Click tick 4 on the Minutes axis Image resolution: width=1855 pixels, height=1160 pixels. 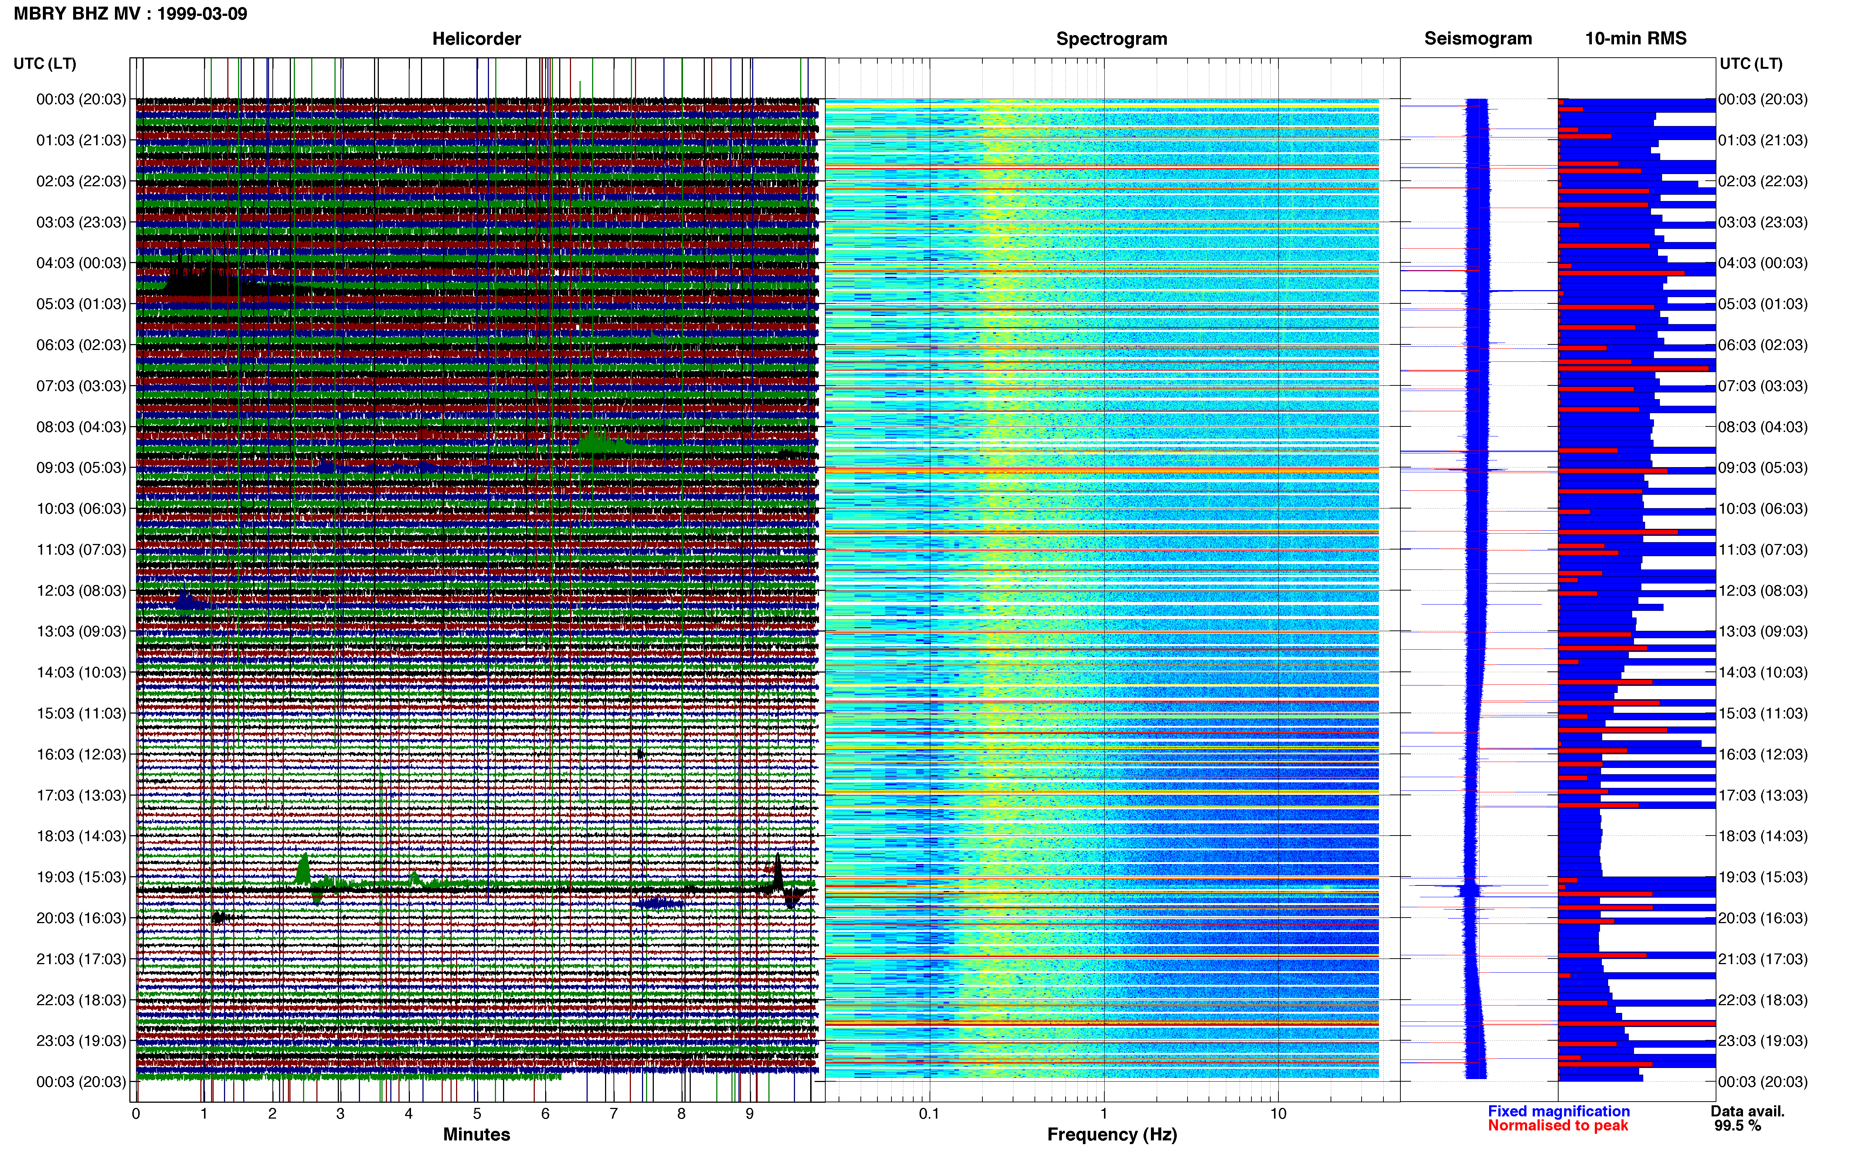click(x=409, y=1114)
